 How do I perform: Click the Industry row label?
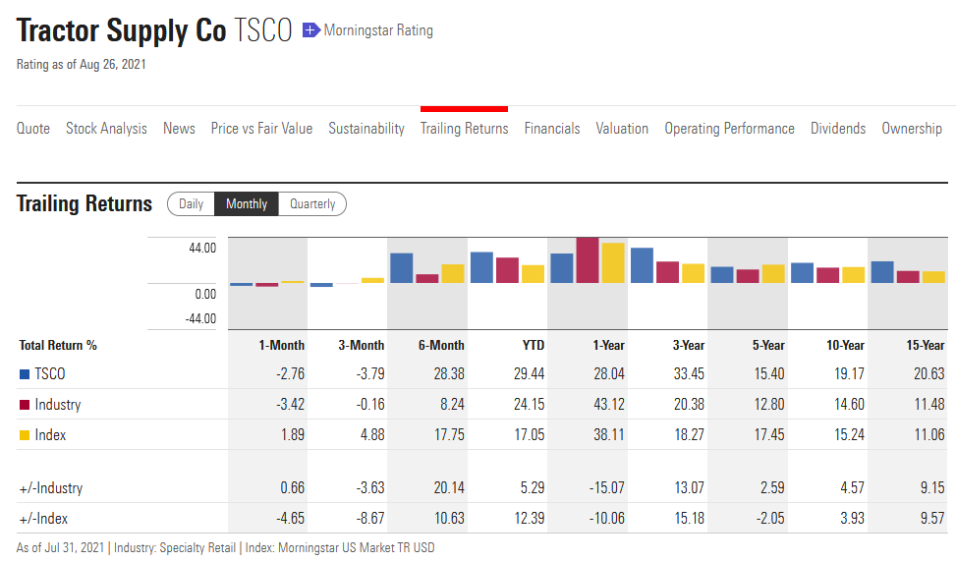[57, 405]
